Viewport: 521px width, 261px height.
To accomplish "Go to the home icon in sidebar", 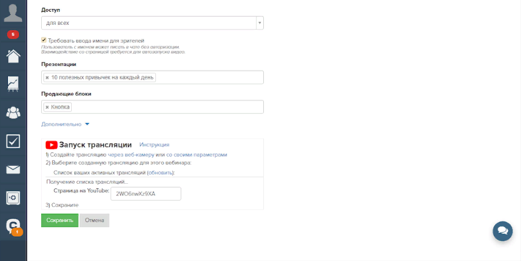I will point(13,56).
